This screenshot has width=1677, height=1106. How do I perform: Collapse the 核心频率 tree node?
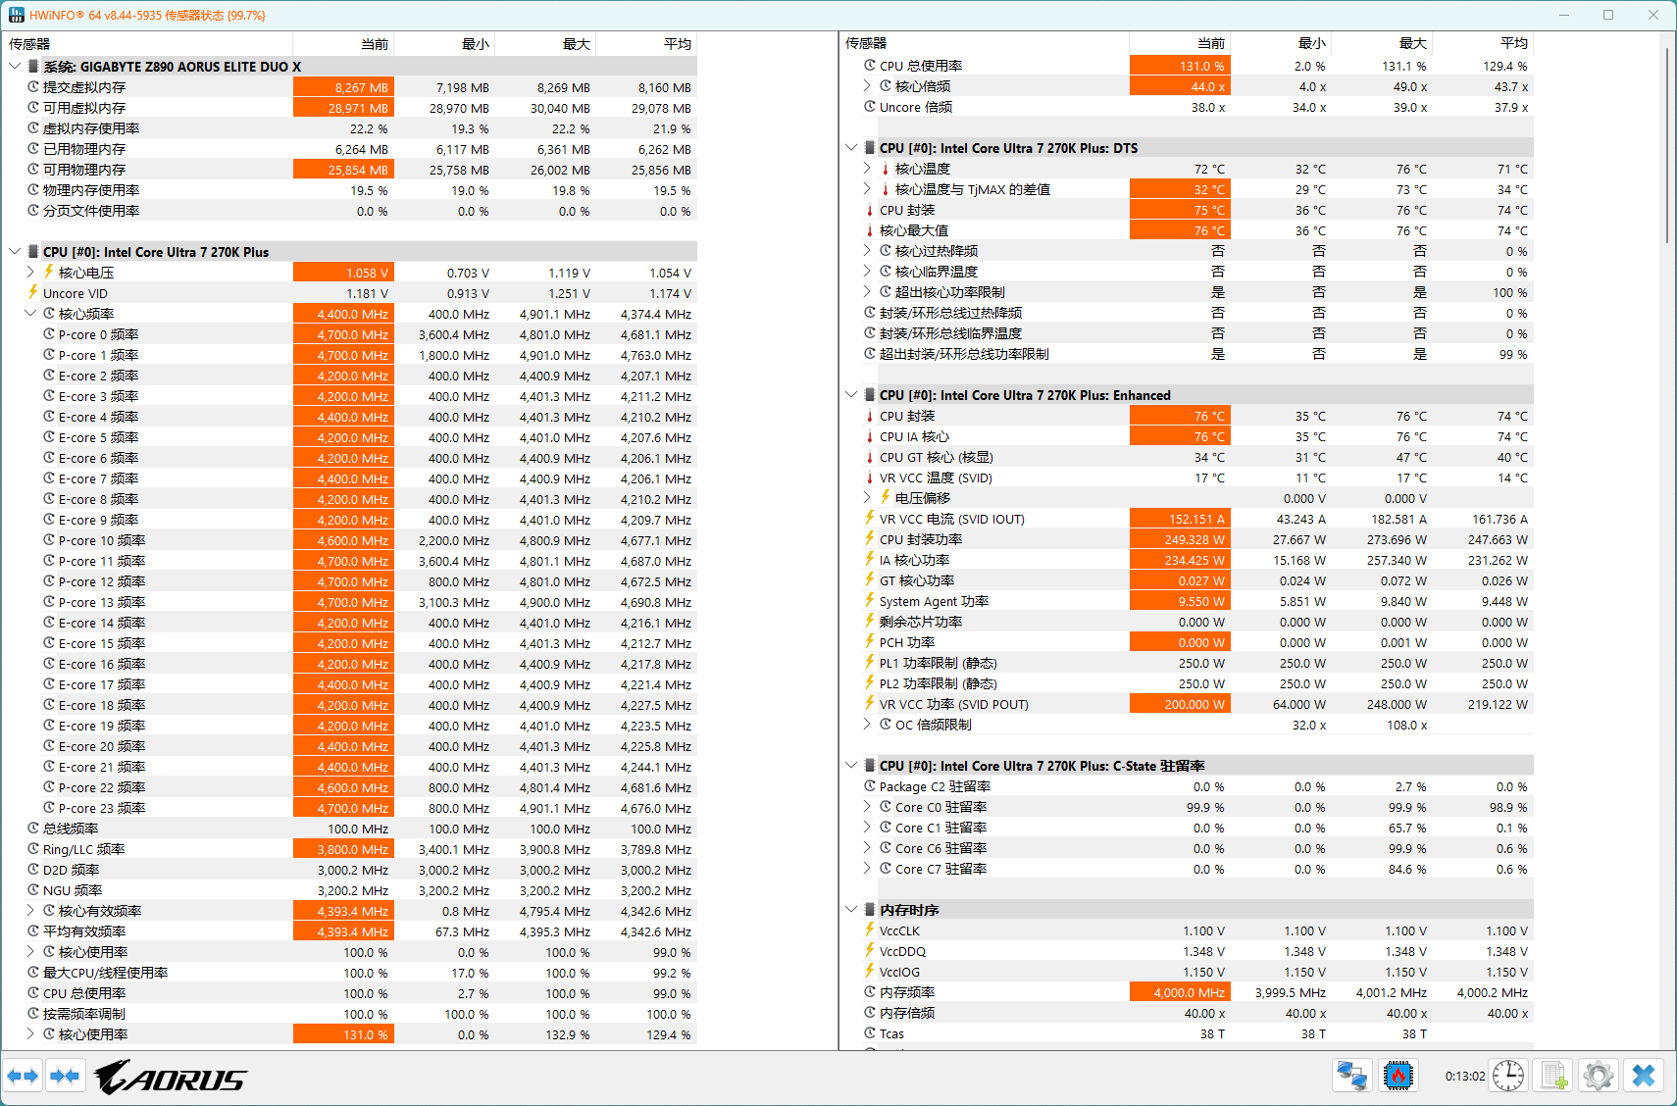coord(30,314)
